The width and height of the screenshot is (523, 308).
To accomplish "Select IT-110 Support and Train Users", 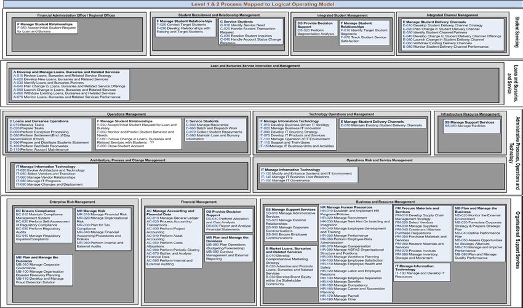I will tap(285, 143).
